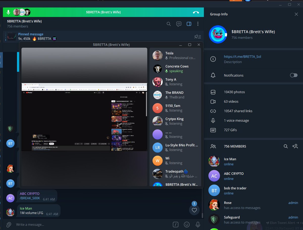This screenshot has height=230, width=303.
Task: Open Safeguard admin member profile
Action: click(254, 220)
